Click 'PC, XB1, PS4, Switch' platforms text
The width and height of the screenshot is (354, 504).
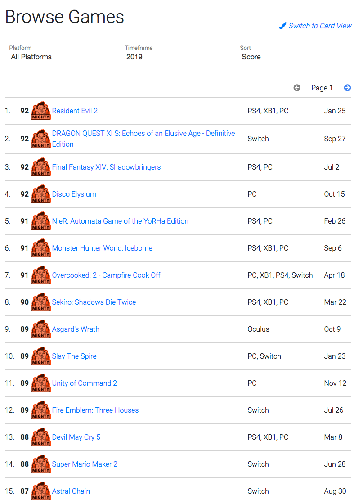280,275
